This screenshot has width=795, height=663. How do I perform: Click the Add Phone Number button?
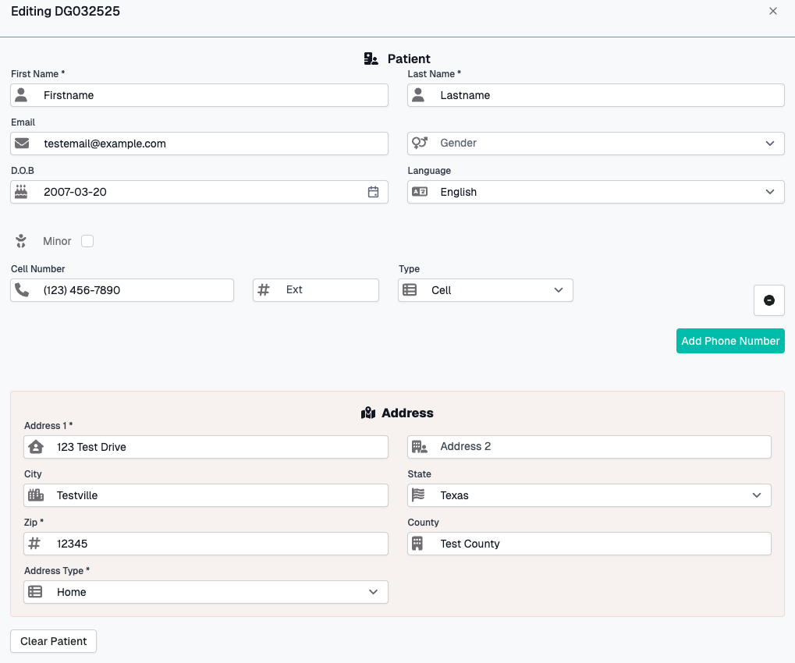coord(729,341)
